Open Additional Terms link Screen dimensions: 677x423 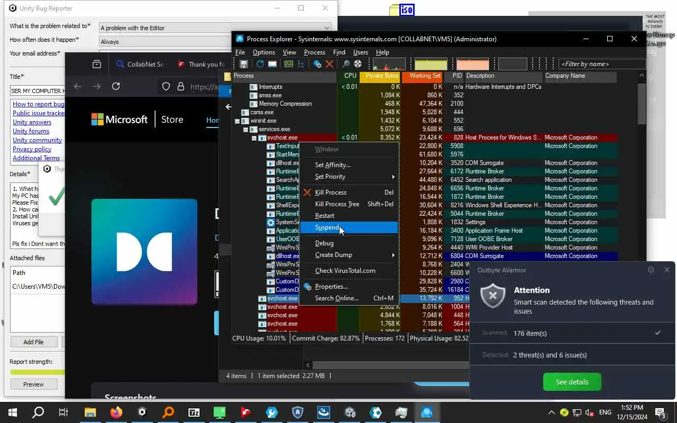click(x=36, y=158)
